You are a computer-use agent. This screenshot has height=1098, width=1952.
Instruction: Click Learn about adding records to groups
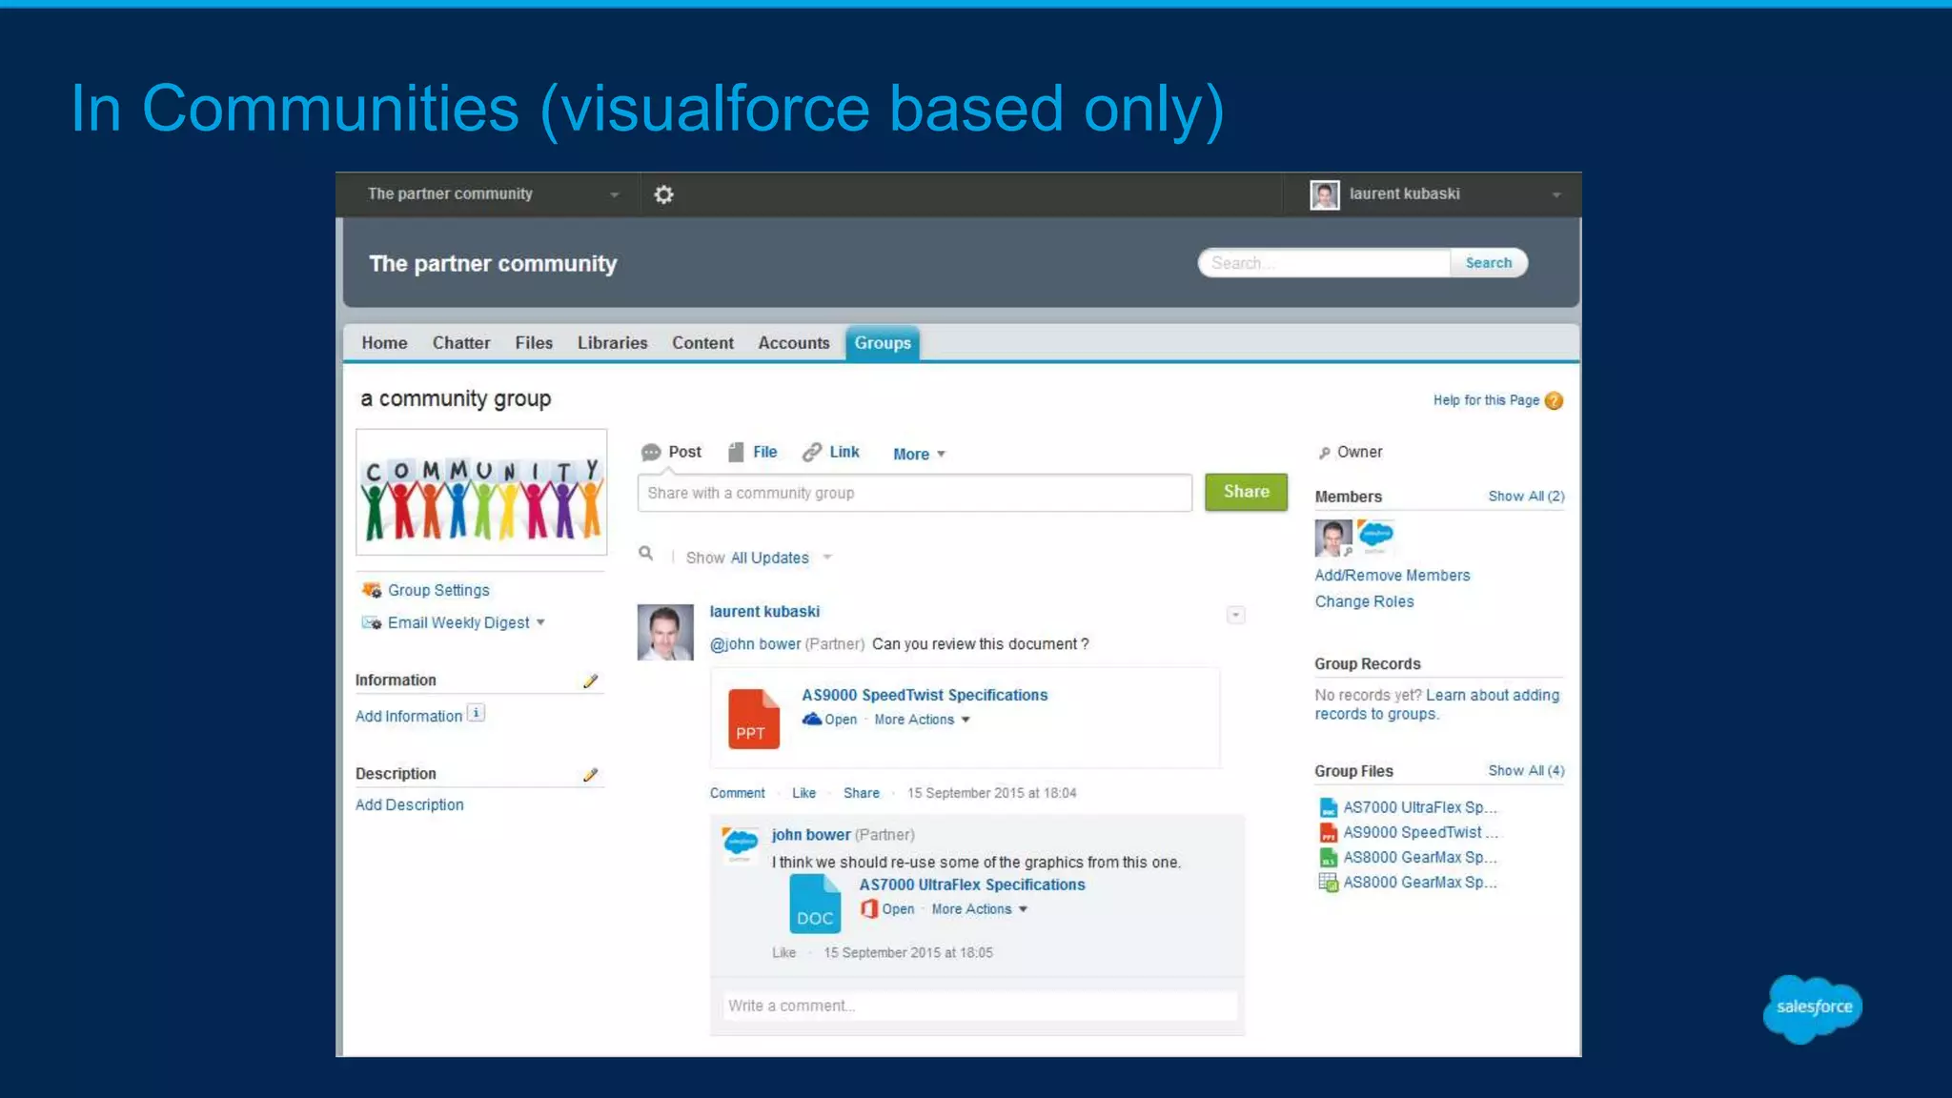pyautogui.click(x=1437, y=704)
